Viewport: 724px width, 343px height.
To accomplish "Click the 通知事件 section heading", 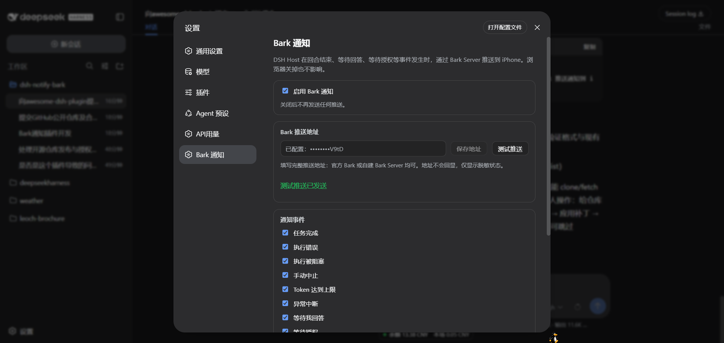I will pos(292,220).
